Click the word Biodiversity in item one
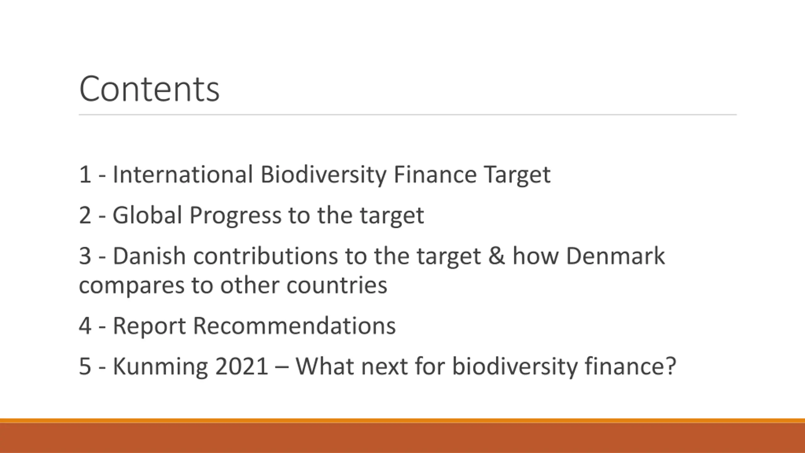 tap(324, 174)
